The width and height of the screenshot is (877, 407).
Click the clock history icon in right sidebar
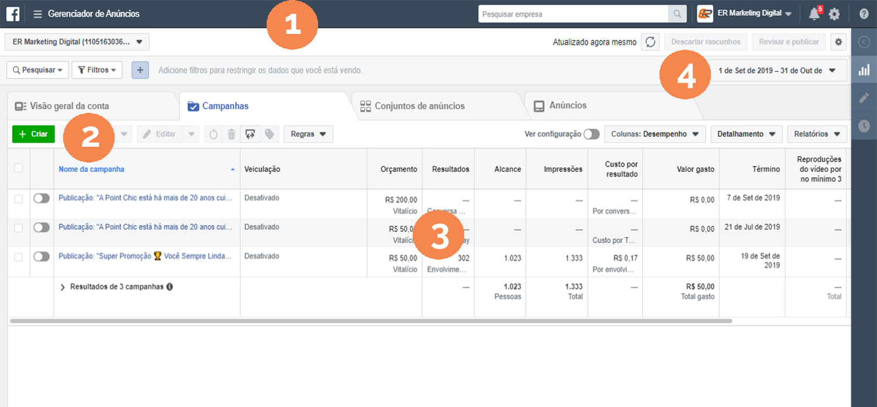coord(864,126)
